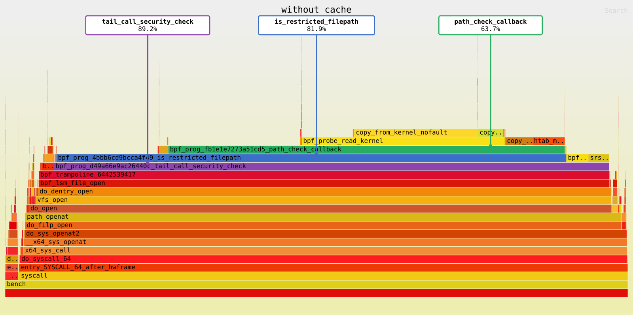Click the 'without cache' title text
This screenshot has height=315, width=633.
click(x=316, y=10)
